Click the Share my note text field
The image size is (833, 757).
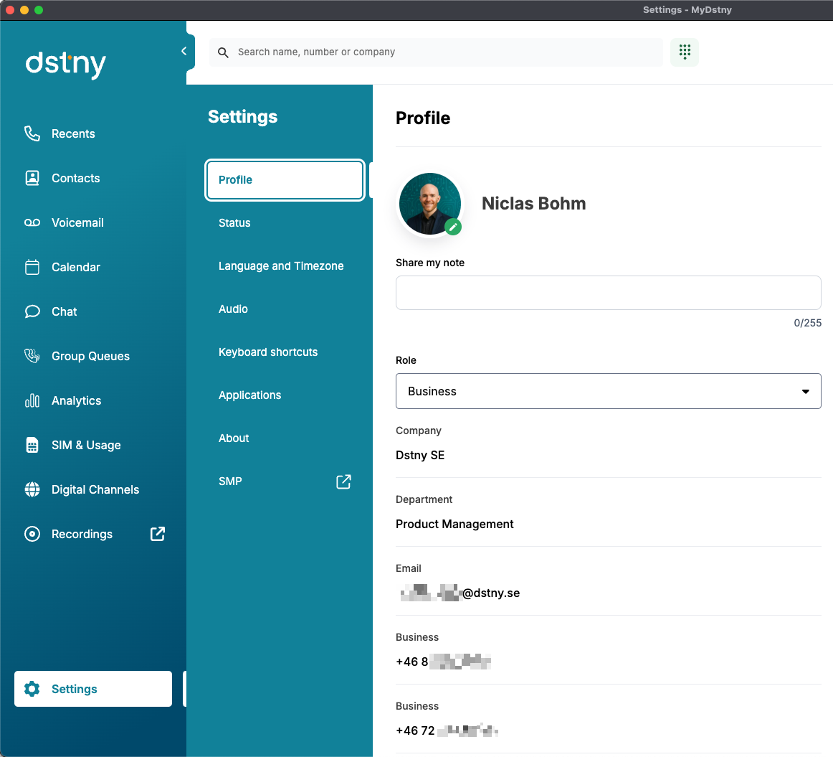point(608,293)
